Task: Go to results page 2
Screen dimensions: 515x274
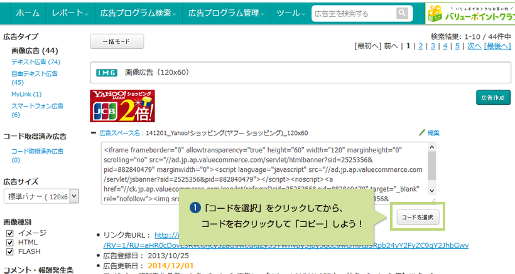Action: [420, 46]
